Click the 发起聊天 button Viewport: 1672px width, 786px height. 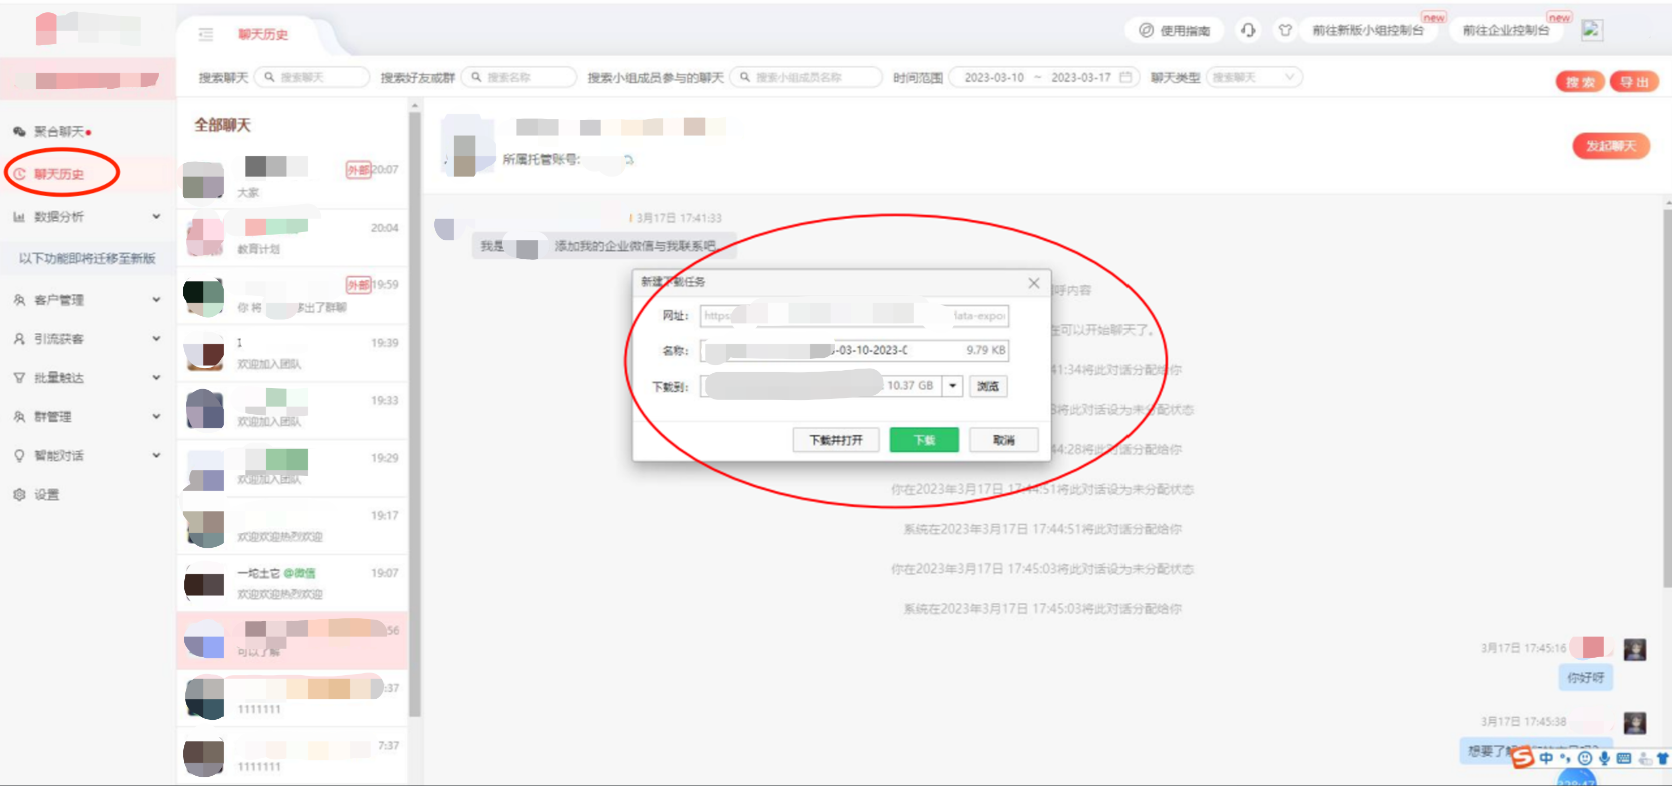(1611, 146)
